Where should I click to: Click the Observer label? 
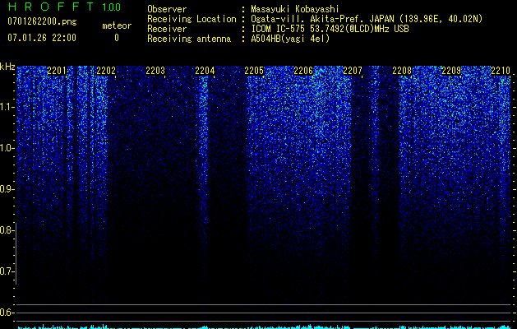167,9
